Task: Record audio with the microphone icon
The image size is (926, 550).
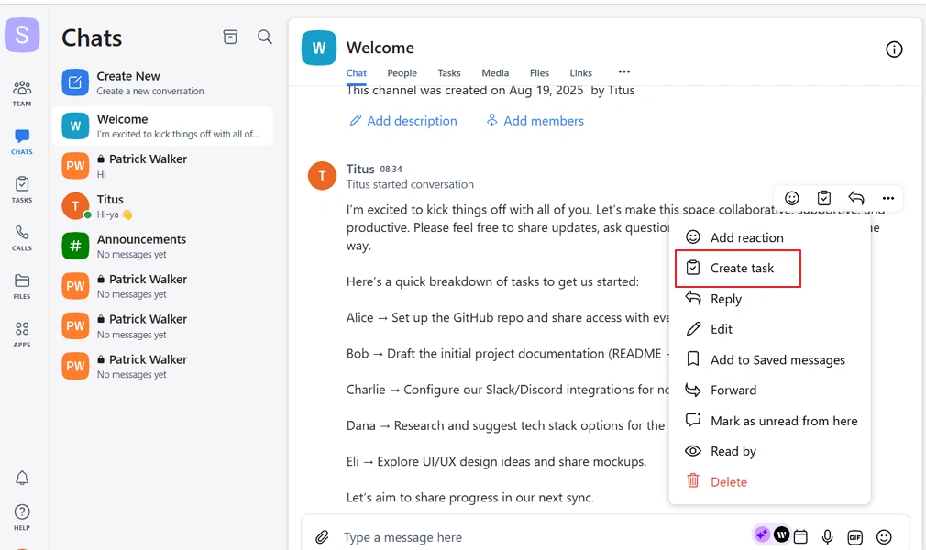Action: 827,536
